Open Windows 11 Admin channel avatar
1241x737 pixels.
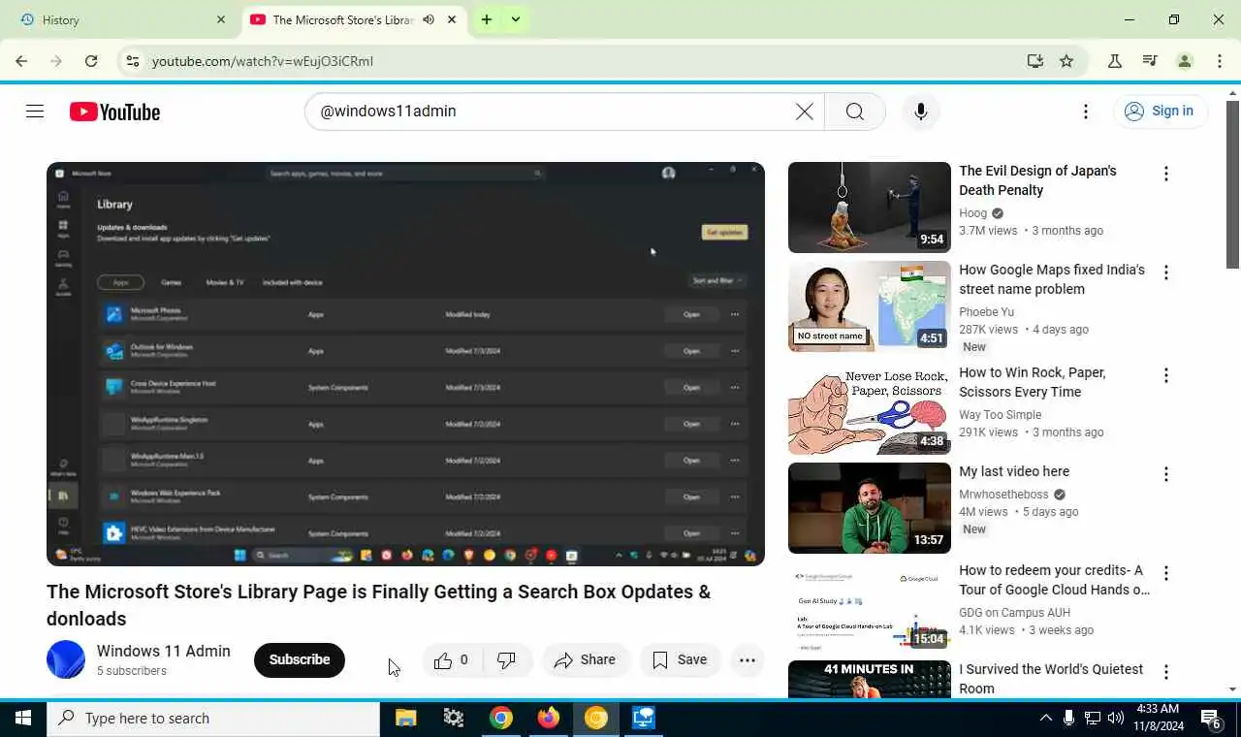[66, 659]
